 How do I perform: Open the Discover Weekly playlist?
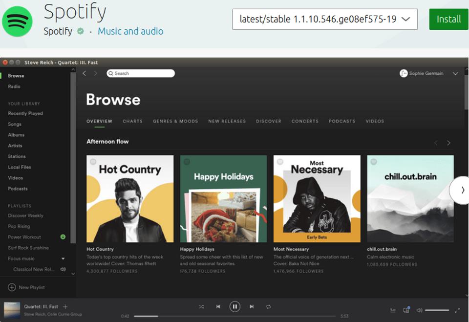coord(25,215)
